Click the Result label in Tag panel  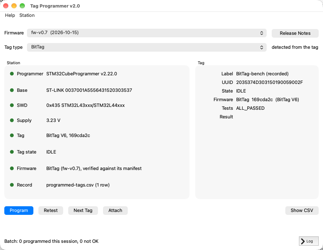(x=226, y=117)
